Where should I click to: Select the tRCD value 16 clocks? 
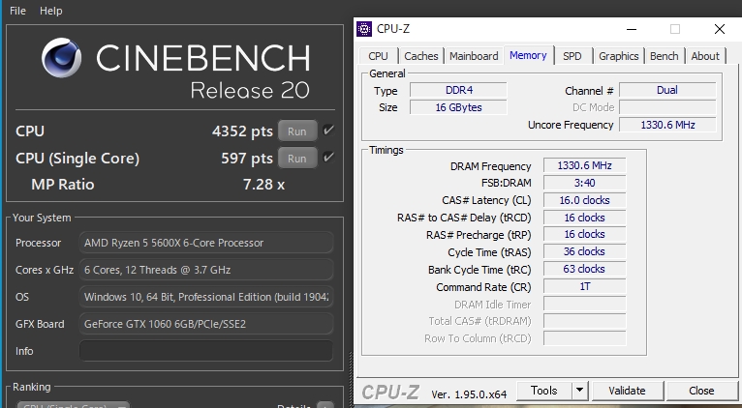[x=584, y=218]
